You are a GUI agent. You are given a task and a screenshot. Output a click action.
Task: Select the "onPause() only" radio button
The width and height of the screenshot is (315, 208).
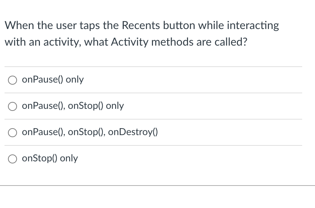(12, 80)
